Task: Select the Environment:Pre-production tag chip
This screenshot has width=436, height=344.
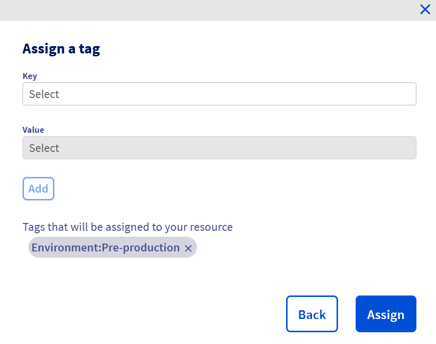Action: coord(105,248)
